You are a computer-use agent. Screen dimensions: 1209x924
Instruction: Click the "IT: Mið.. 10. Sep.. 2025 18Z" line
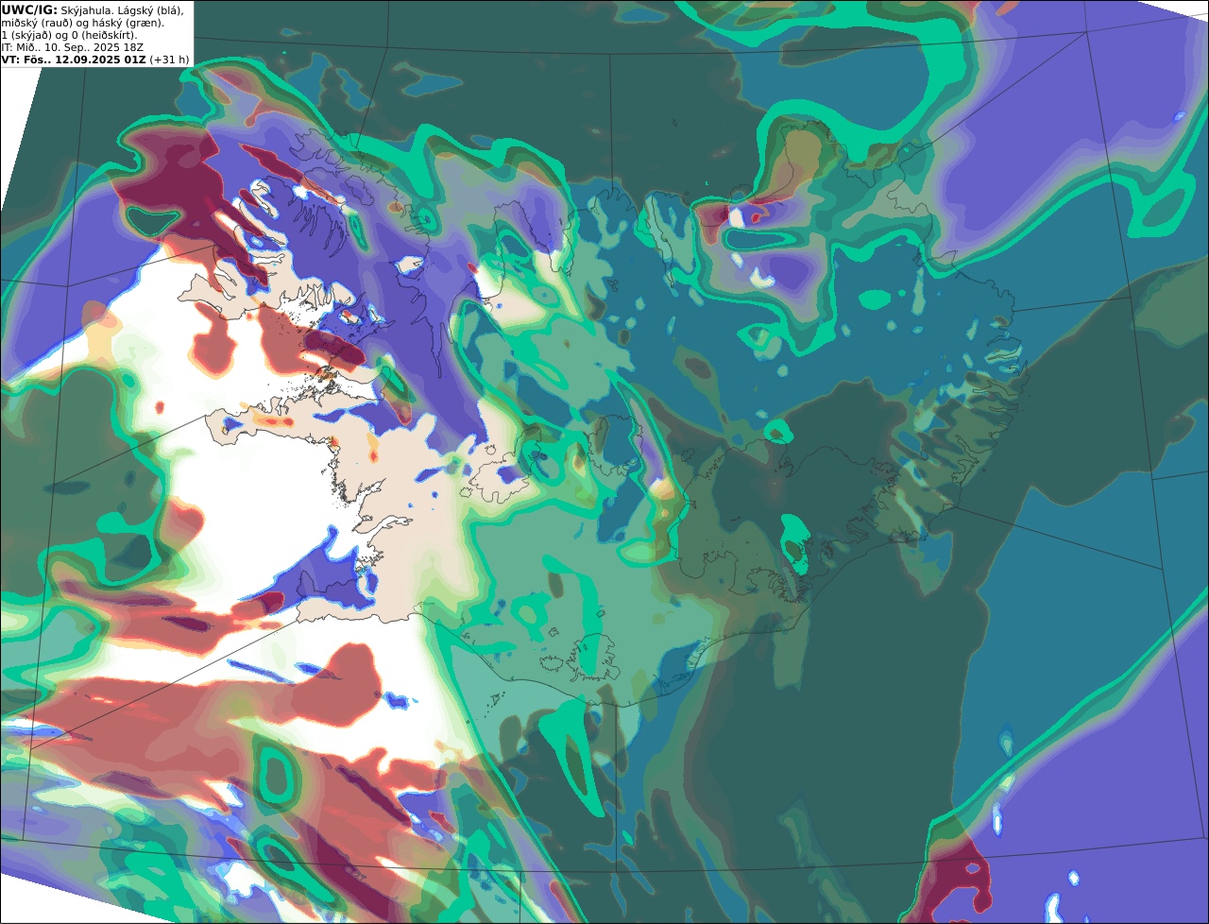[73, 47]
